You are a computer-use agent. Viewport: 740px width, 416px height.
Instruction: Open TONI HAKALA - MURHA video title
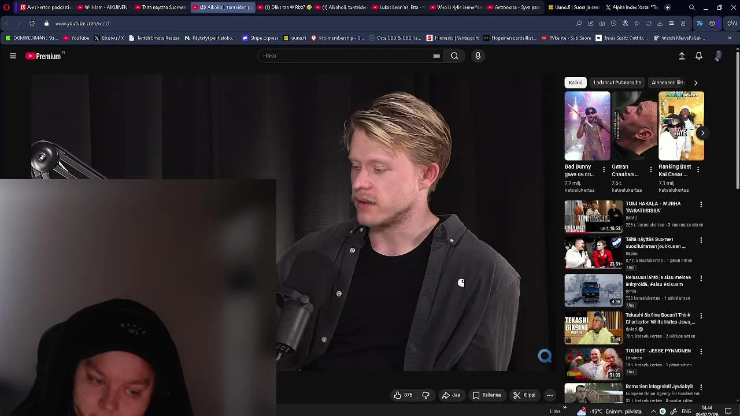coord(653,207)
